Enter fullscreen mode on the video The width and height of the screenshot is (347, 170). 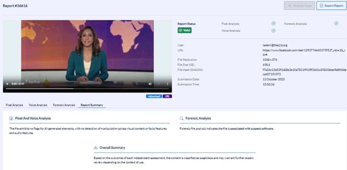tap(159, 84)
